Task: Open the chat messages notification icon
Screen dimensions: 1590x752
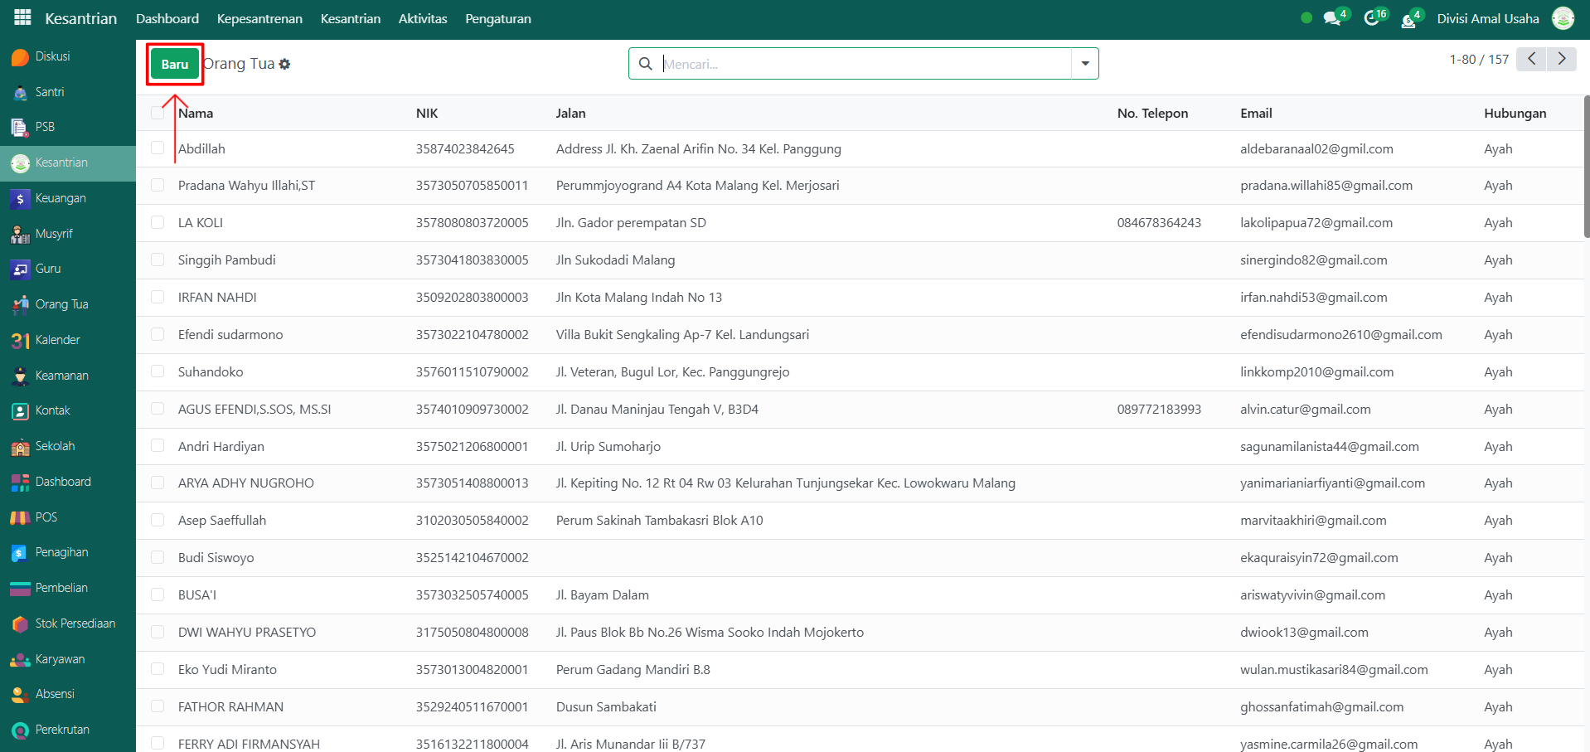Action: (1332, 18)
